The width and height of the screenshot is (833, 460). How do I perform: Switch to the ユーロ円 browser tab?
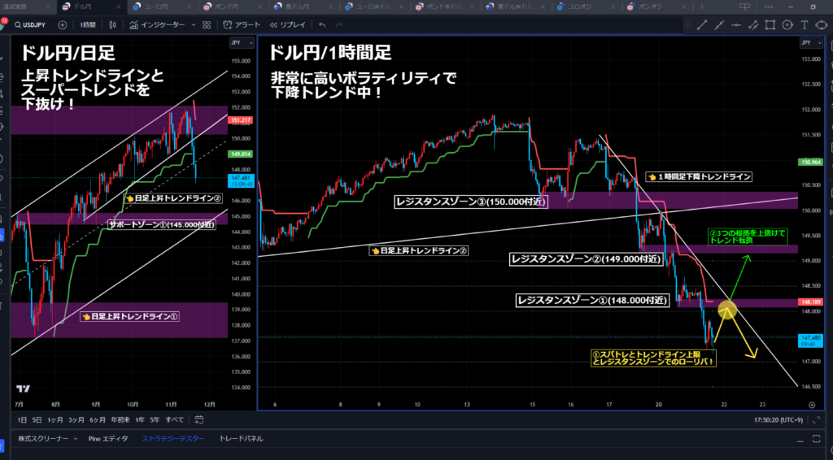[155, 7]
